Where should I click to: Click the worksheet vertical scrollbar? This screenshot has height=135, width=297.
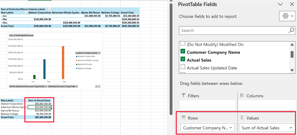171,59
